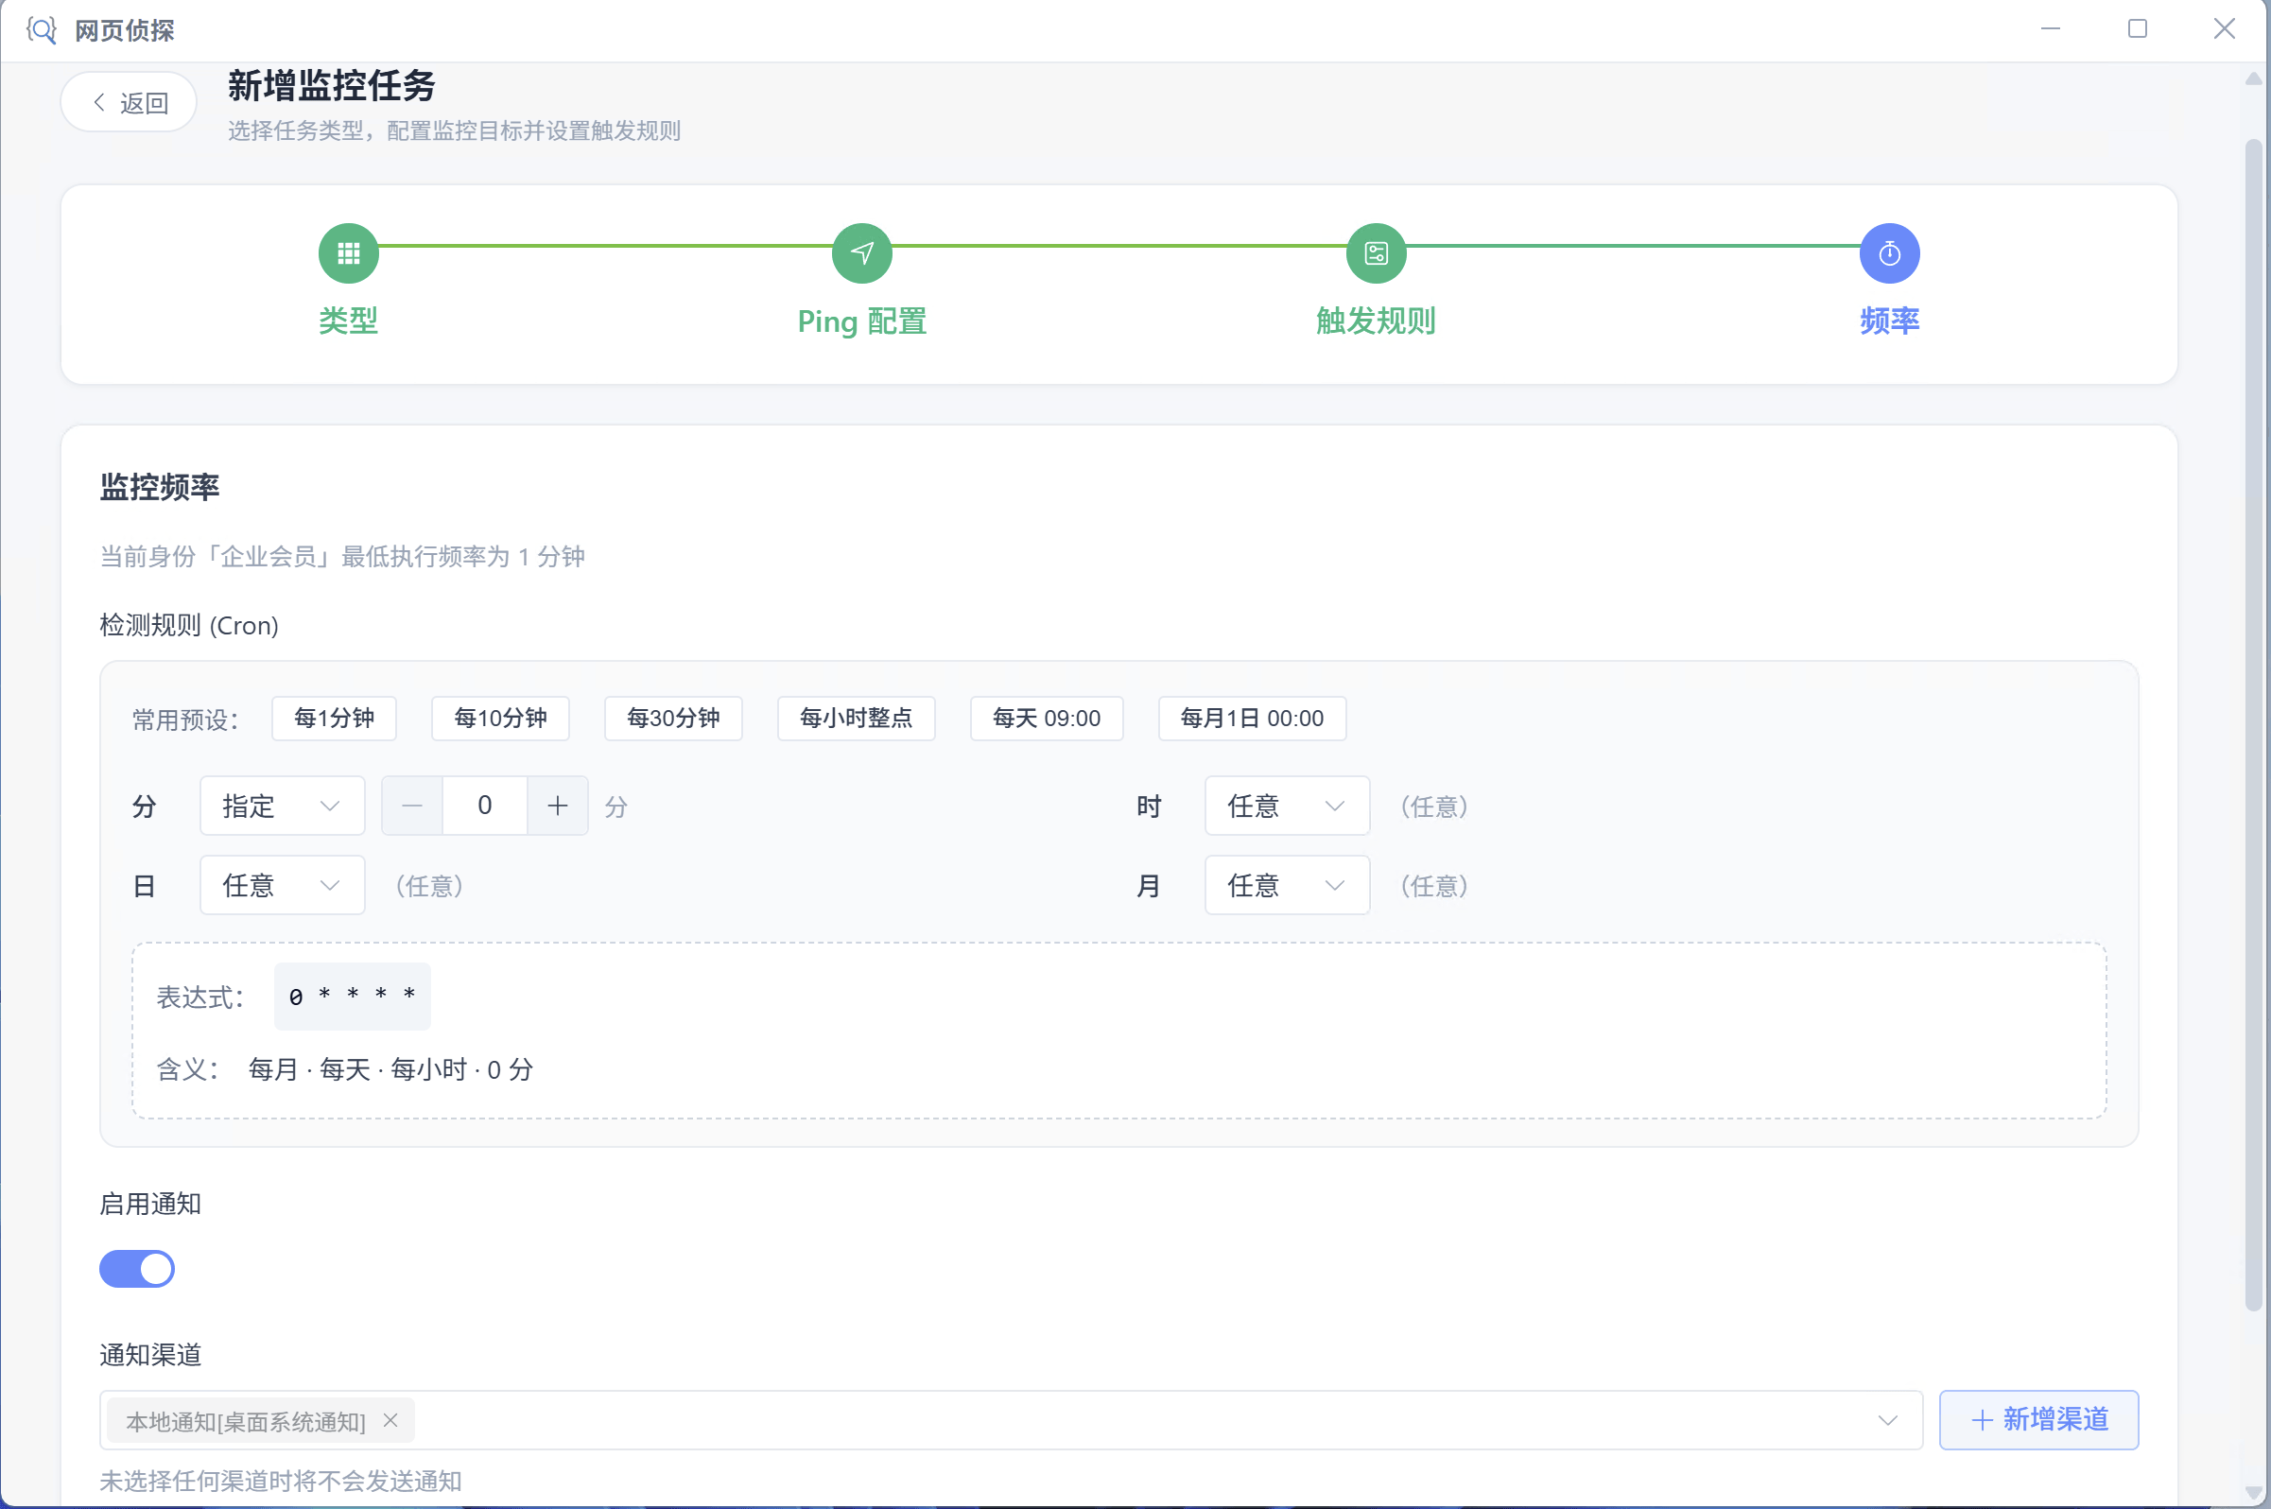Click the 类型 step label
Viewport: 2271px width, 1509px height.
[x=348, y=321]
